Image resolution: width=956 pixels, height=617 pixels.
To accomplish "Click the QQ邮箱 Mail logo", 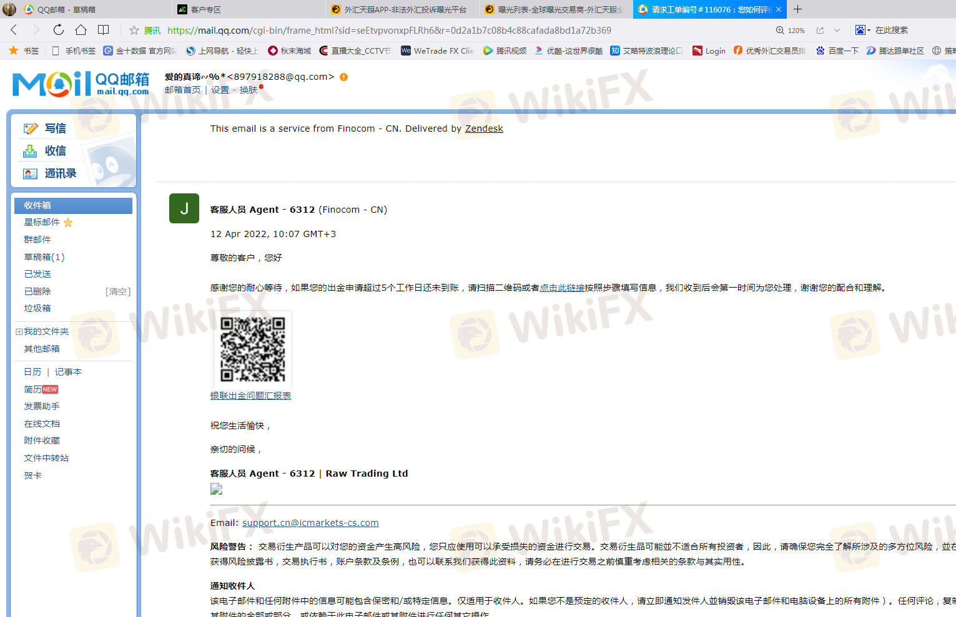I will coord(81,84).
